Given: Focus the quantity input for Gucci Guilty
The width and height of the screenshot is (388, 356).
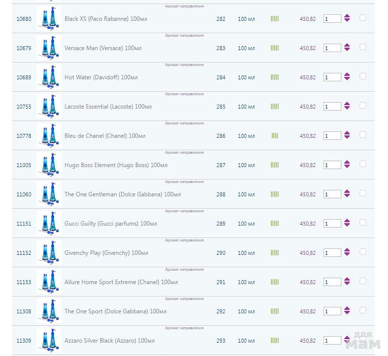Looking at the screenshot, I should [331, 224].
